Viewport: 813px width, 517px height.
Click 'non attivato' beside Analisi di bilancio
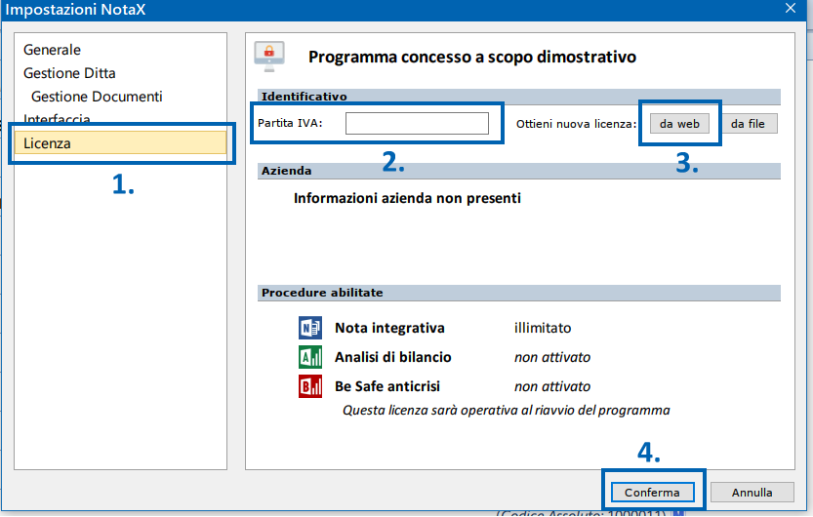[552, 357]
